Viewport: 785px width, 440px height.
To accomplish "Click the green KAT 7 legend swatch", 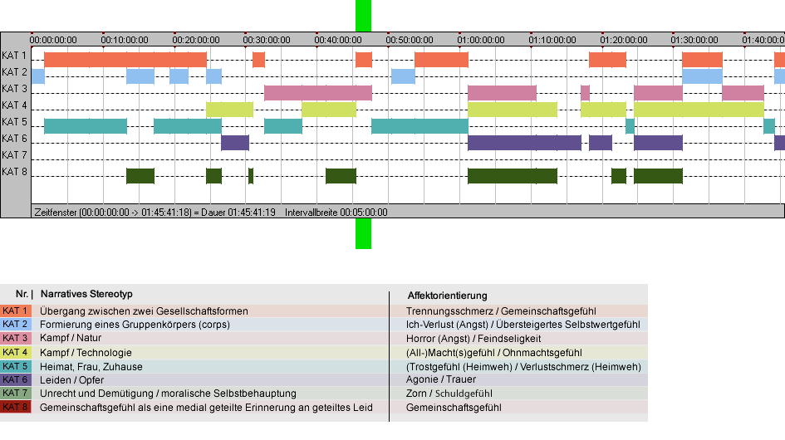I will pyautogui.click(x=16, y=393).
